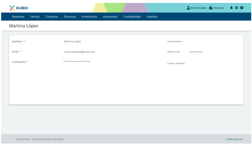Viewport: 252px width, 145px height.
Task: Click the Empresa building icon
Action: pos(211,8)
